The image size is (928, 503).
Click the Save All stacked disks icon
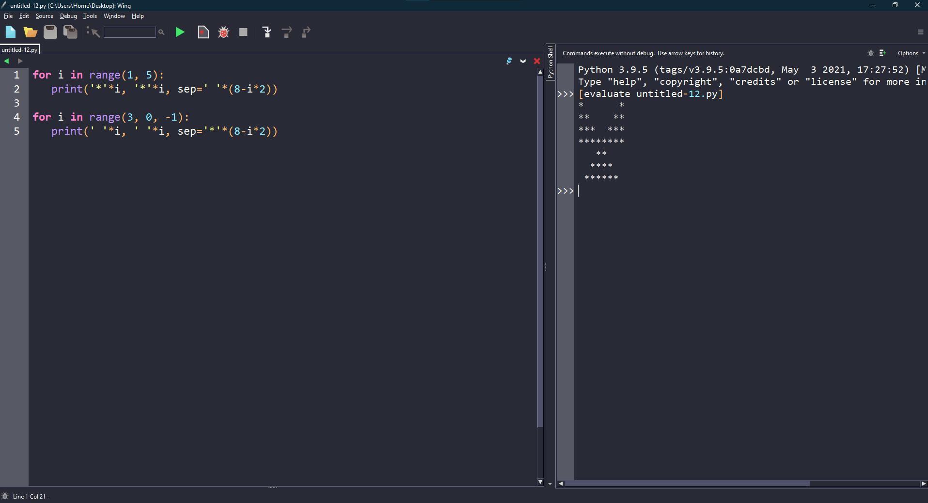(x=70, y=32)
